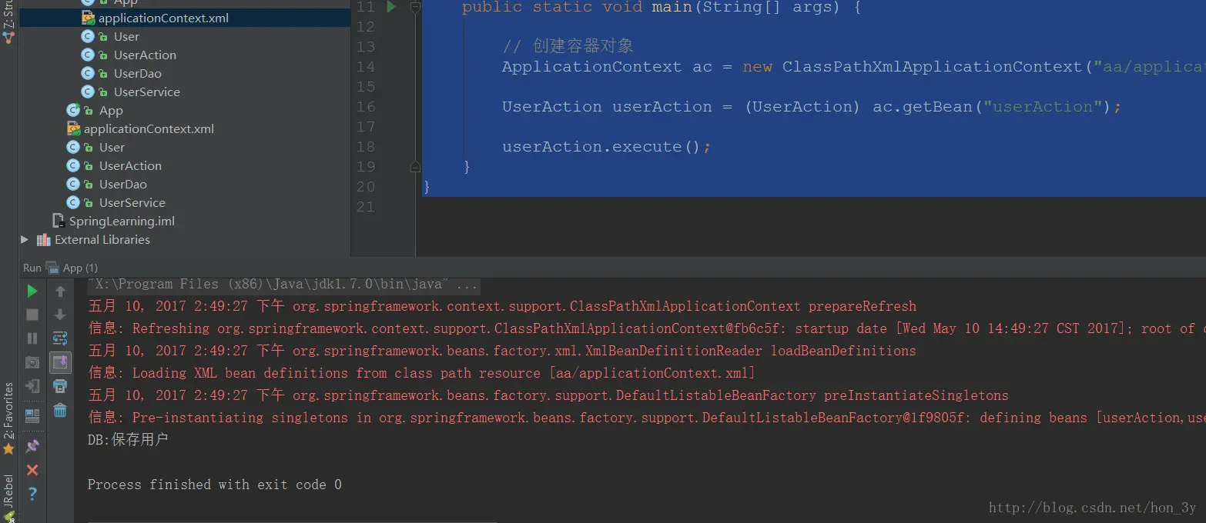Click "Process finished with exit code 0"

tap(215, 485)
